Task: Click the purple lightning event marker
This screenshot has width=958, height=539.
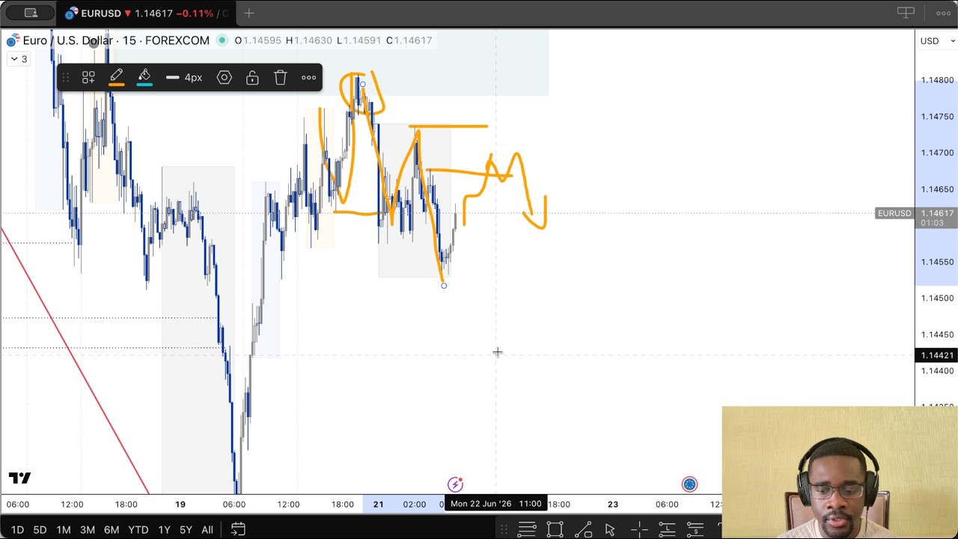Action: coord(455,484)
